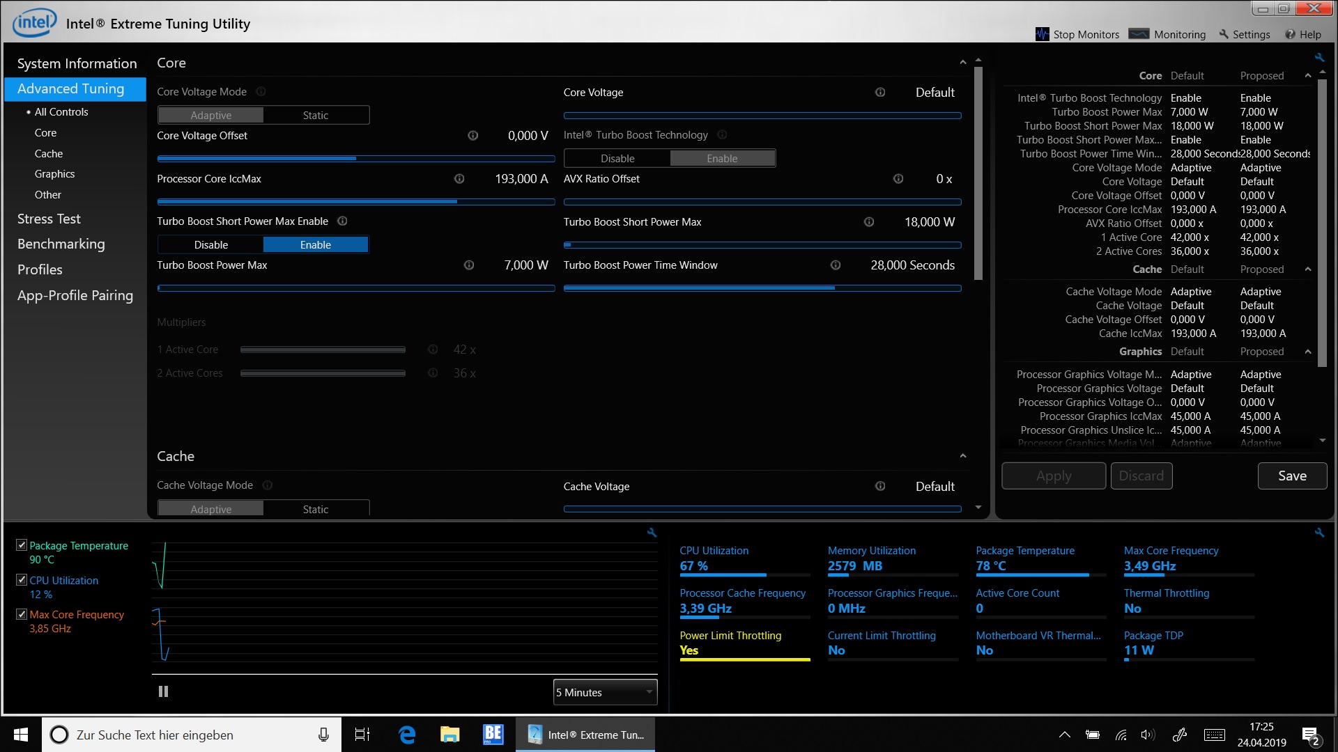This screenshot has width=1338, height=752.
Task: Collapse the Cache section in controls
Action: click(x=963, y=456)
